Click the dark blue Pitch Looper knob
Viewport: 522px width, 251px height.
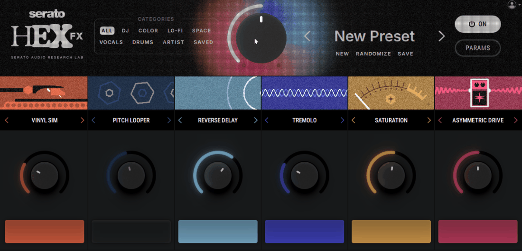[131, 176]
